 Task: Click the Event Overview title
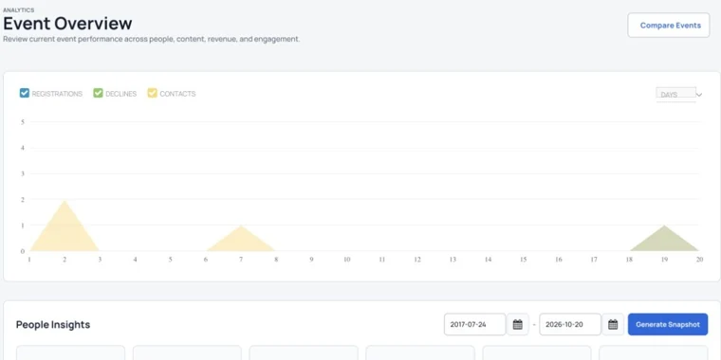67,24
